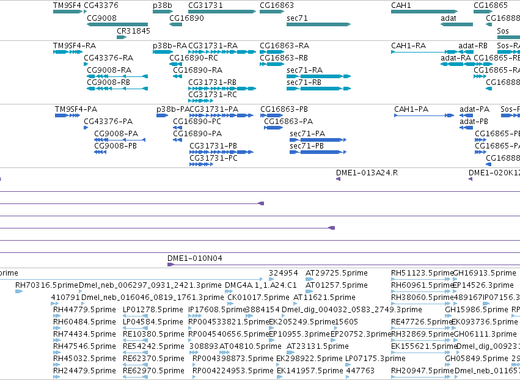Click the gene label reading exactly 'CG43376'

pos(101,5)
